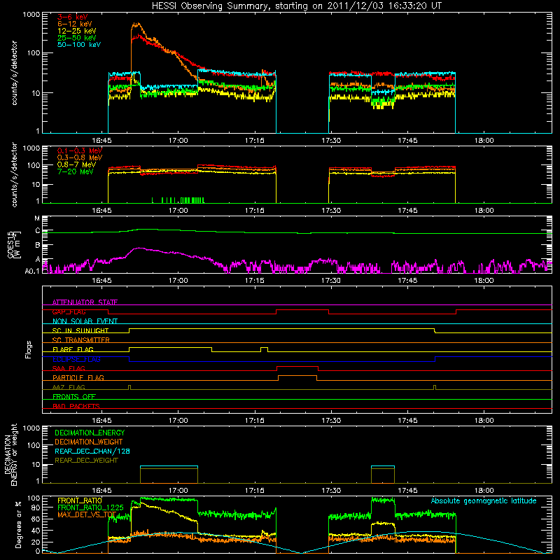The width and height of the screenshot is (560, 560).
Task: Click Absolute geomagnetic latitude label
Action: coord(484,500)
